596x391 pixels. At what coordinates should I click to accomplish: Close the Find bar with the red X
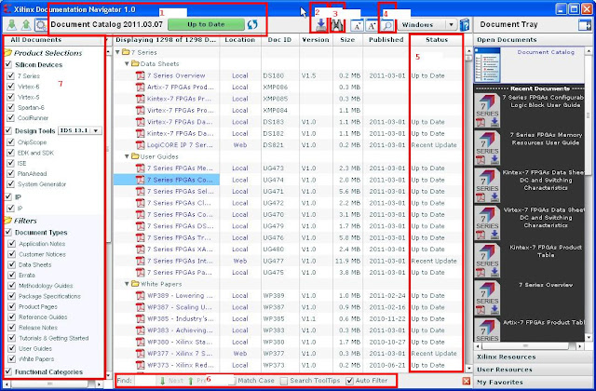pyautogui.click(x=467, y=381)
